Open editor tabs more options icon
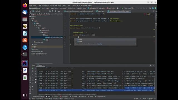The width and height of the screenshot is (178, 100). pos(154,11)
